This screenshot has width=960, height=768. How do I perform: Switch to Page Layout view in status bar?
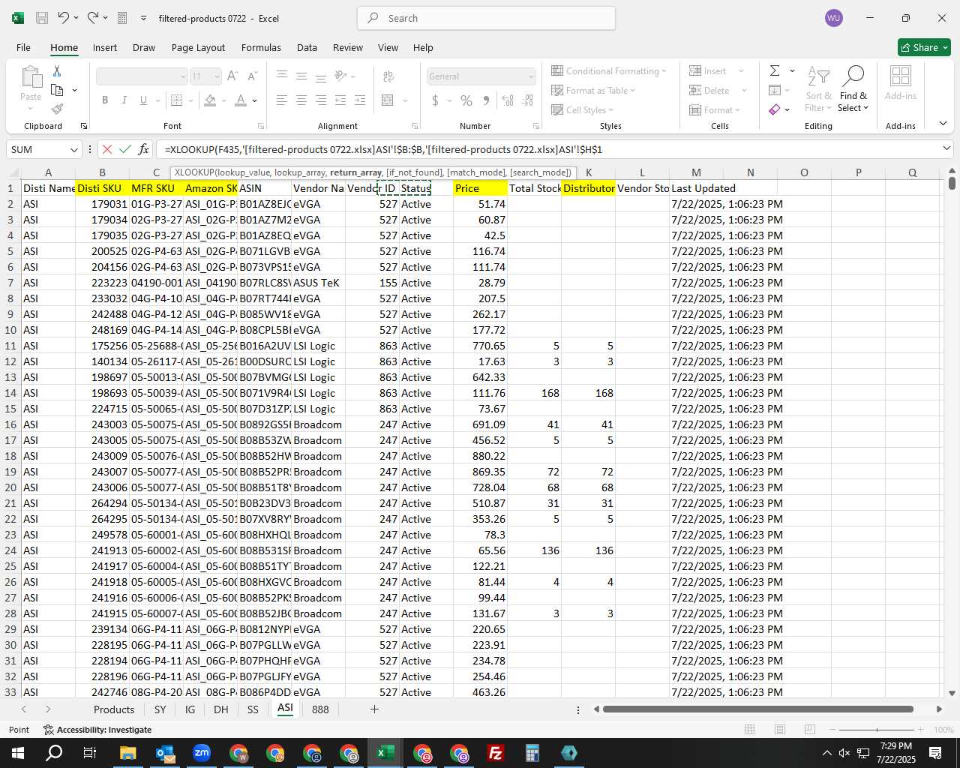coord(779,729)
